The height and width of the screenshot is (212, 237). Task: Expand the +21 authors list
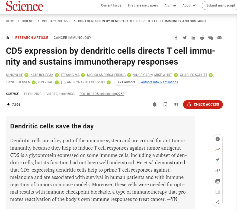point(126,82)
